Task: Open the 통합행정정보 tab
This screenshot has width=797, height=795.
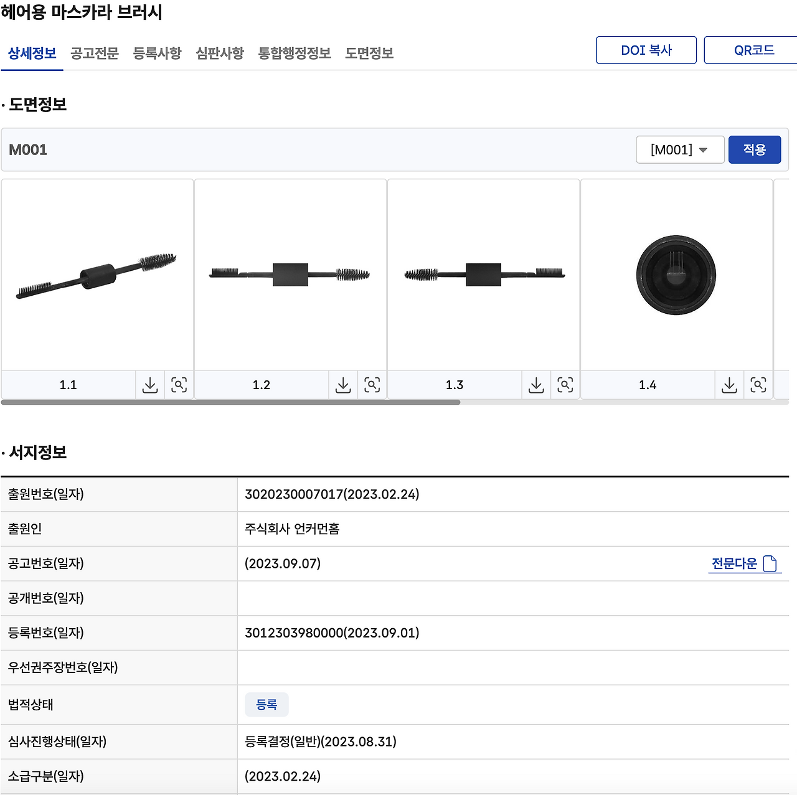Action: click(294, 54)
